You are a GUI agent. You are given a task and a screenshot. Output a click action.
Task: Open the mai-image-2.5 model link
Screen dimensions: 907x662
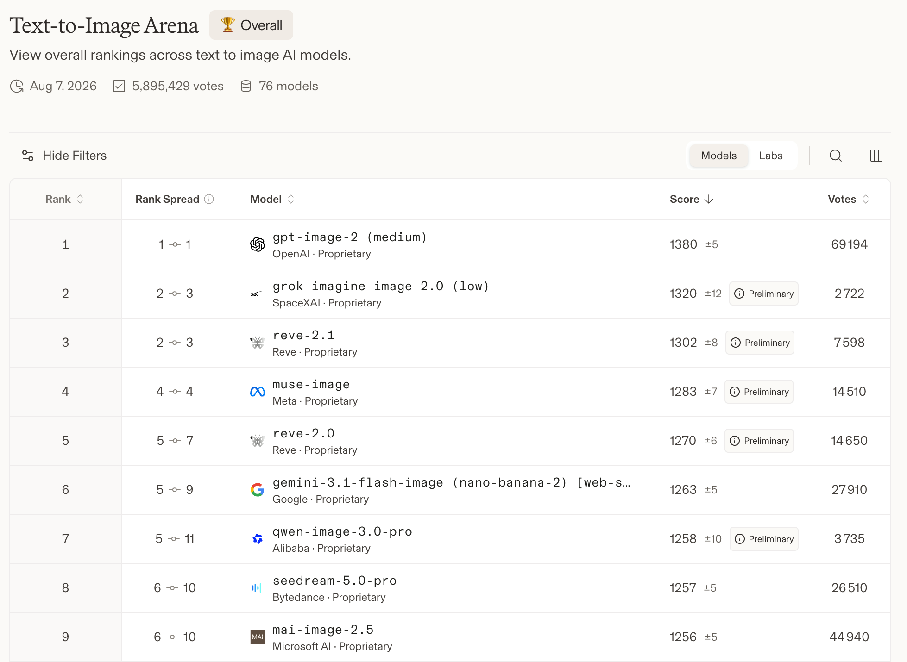pyautogui.click(x=323, y=630)
